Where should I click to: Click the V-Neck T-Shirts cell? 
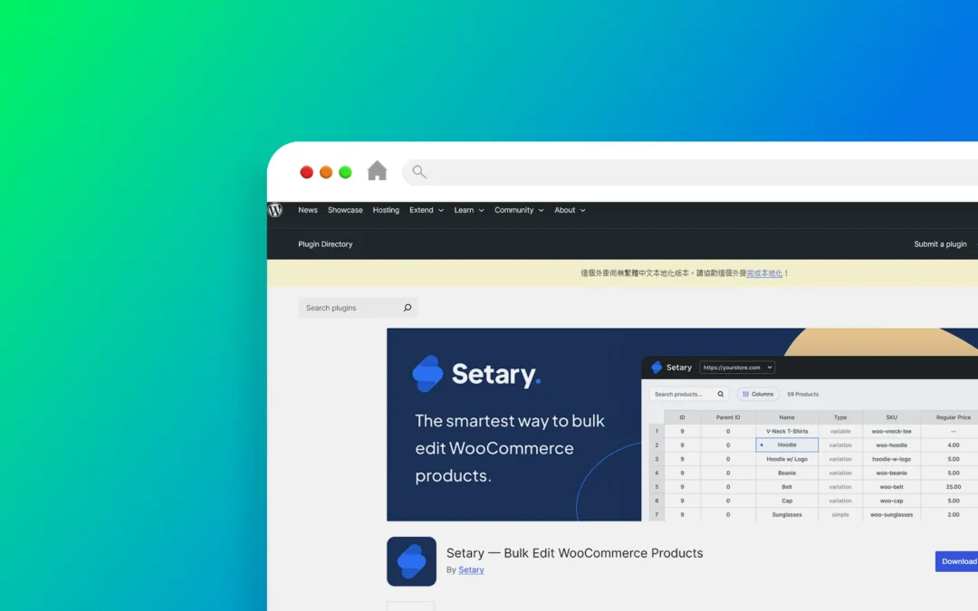click(x=787, y=431)
